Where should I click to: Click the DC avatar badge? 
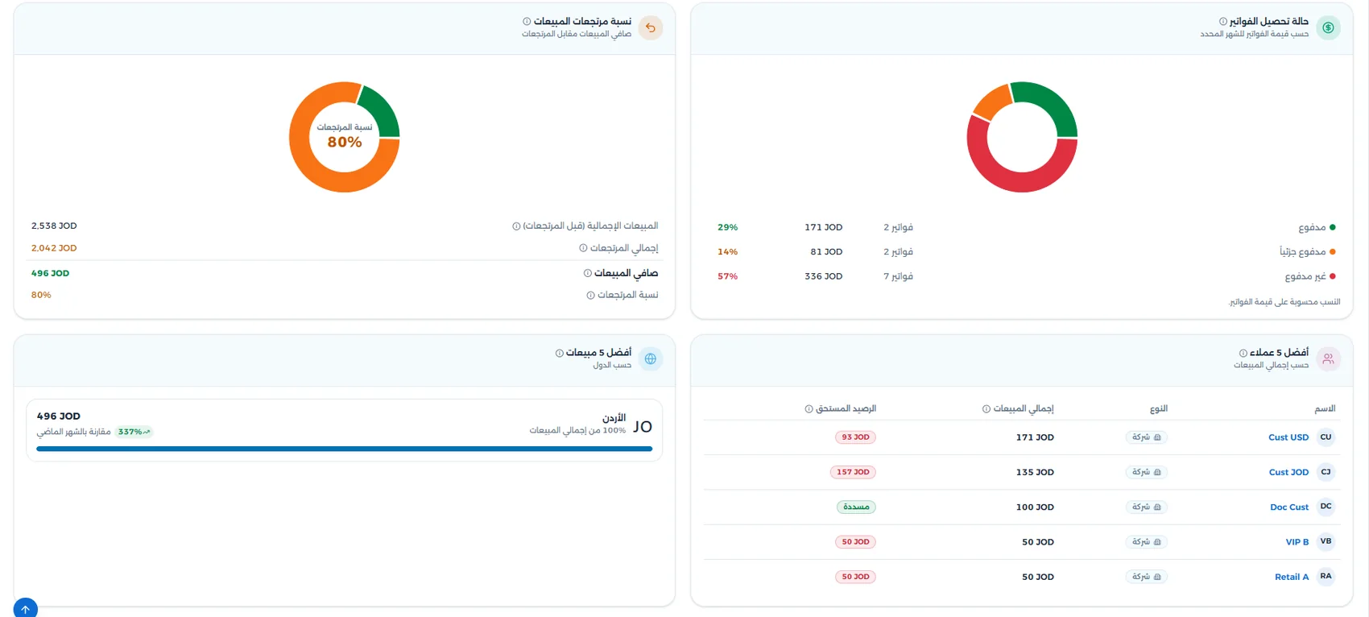[1326, 507]
